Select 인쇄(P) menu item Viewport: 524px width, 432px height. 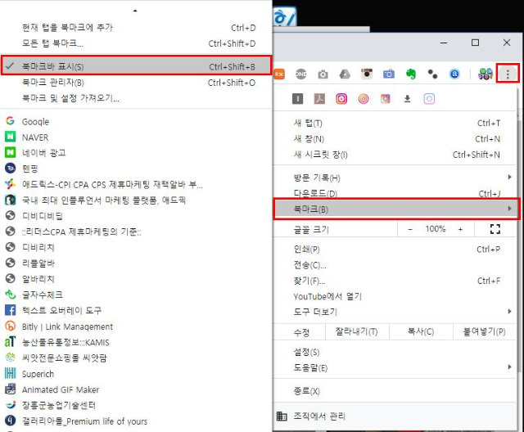tap(396, 249)
